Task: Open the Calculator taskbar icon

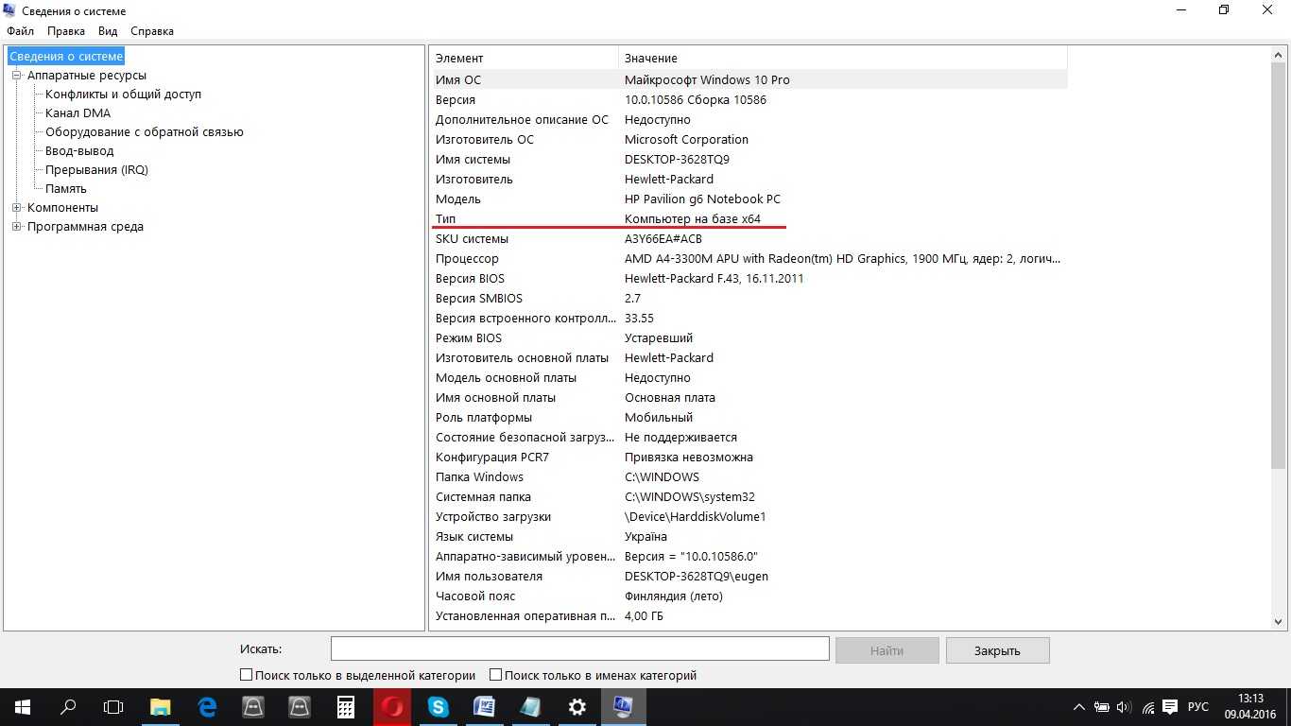Action: click(346, 706)
